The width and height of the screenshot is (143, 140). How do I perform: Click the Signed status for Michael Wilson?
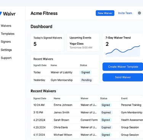(106, 135)
